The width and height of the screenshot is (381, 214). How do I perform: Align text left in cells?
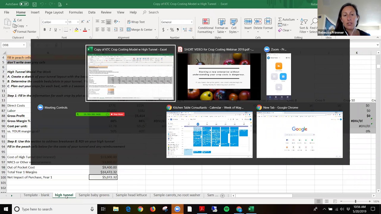pyautogui.click(x=97, y=30)
